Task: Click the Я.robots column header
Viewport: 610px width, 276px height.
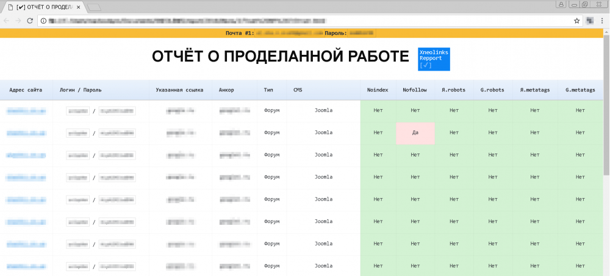Action: (x=454, y=90)
